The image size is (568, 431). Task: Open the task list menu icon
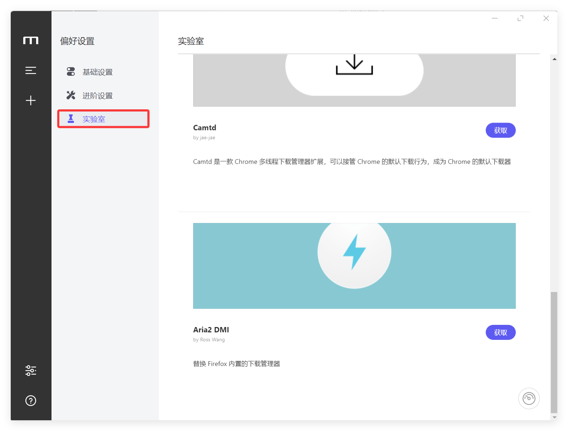click(x=31, y=70)
